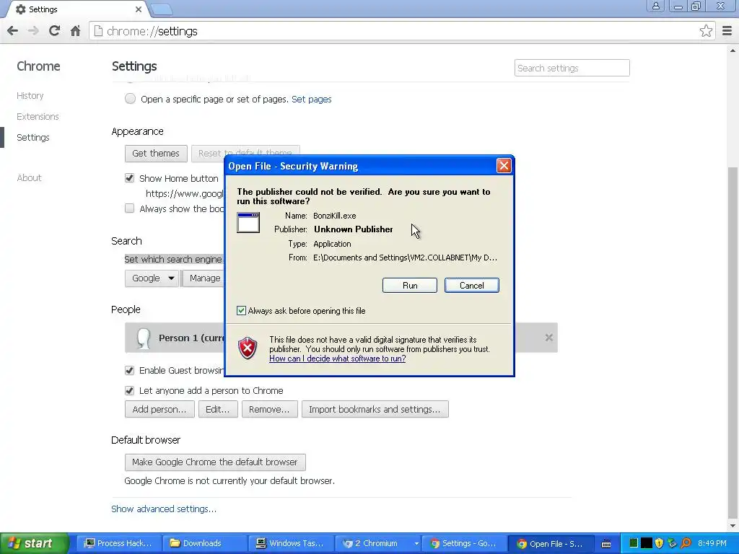Select Settings in the Chrome sidebar

pos(33,138)
